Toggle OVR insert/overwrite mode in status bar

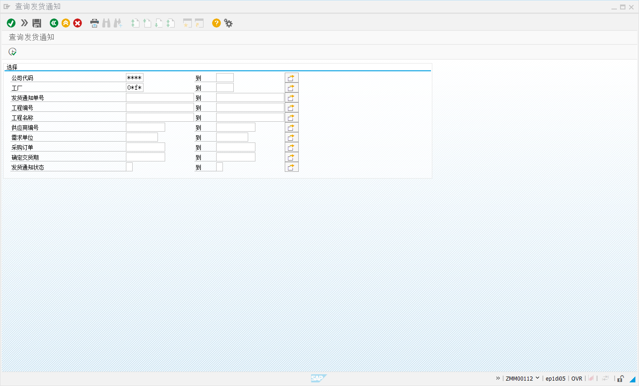coord(577,378)
